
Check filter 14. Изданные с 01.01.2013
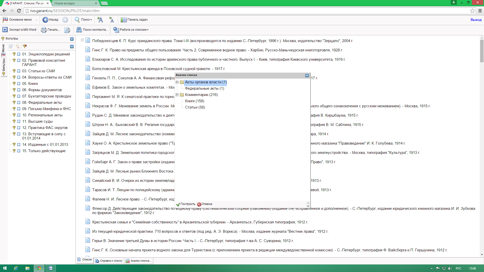point(19,145)
